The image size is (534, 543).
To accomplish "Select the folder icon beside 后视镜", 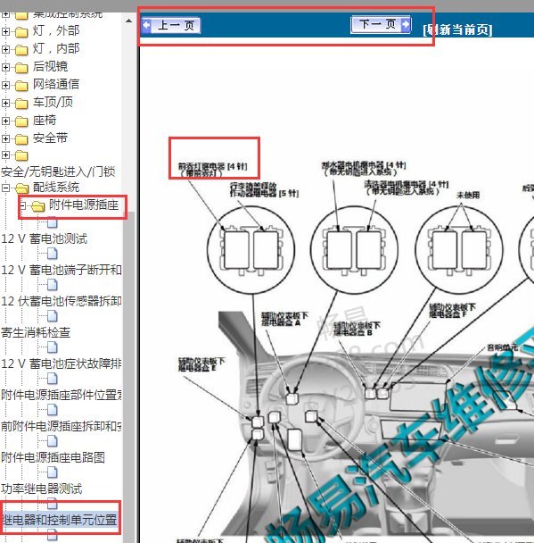I will tap(21, 68).
